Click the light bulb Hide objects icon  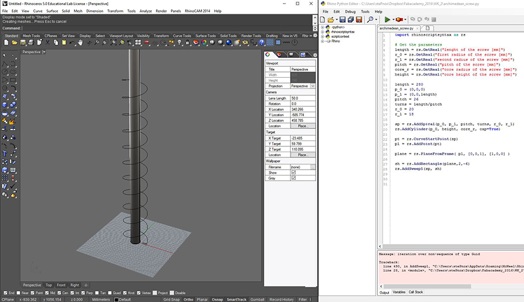179,42
